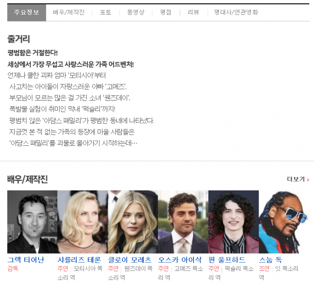Switch to the 배우/제작진 tab
The image size is (314, 285).
(69, 13)
